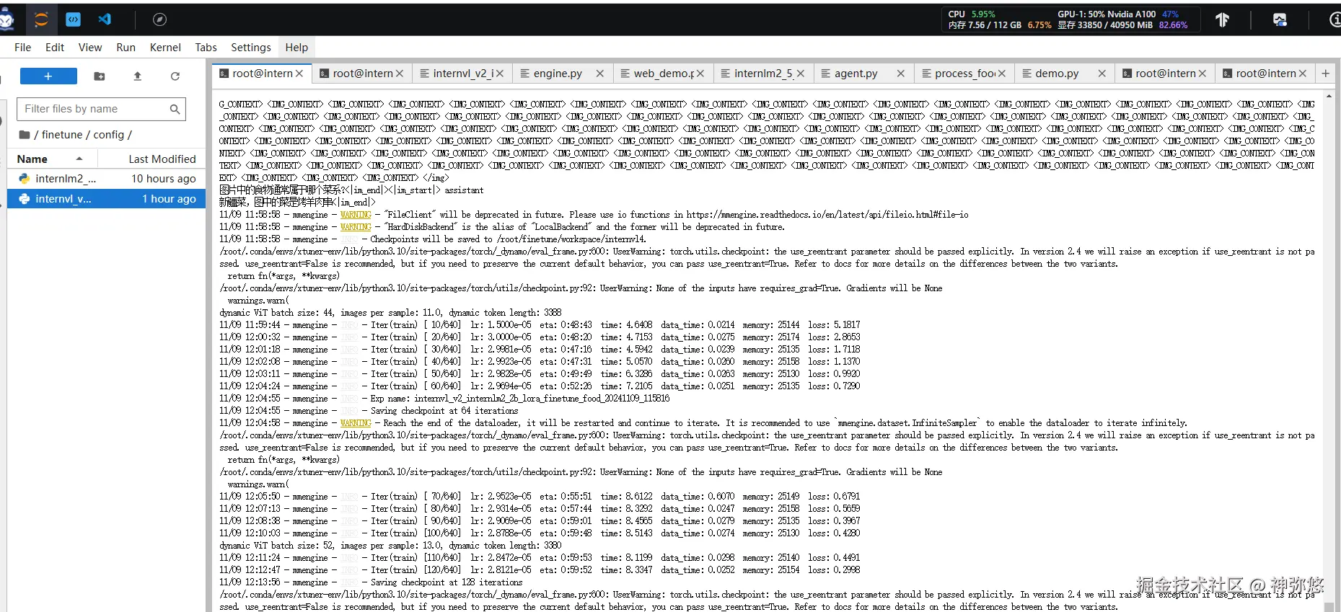The image size is (1341, 612).
Task: Click the GPU-1 Nvidia A100 readout
Action: [x=1118, y=14]
